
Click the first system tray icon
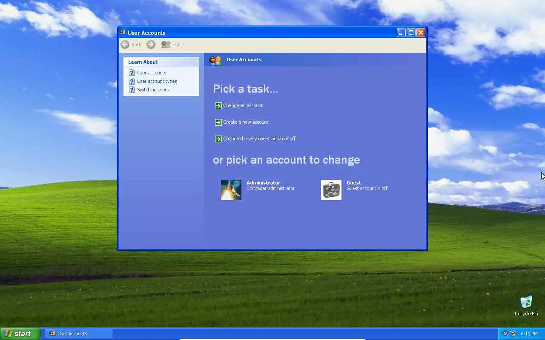tap(505, 334)
